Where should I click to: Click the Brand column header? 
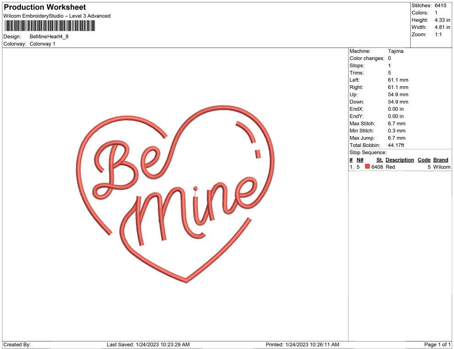click(x=441, y=160)
